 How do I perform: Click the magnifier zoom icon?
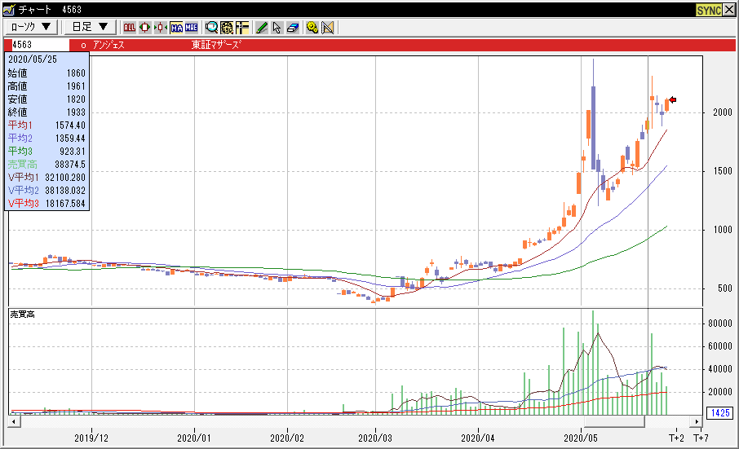pyautogui.click(x=211, y=27)
